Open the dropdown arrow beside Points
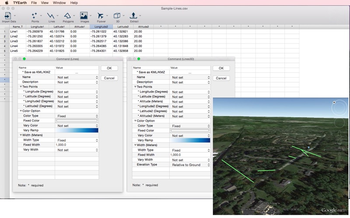This screenshot has width=350, height=218. tap(41, 16)
